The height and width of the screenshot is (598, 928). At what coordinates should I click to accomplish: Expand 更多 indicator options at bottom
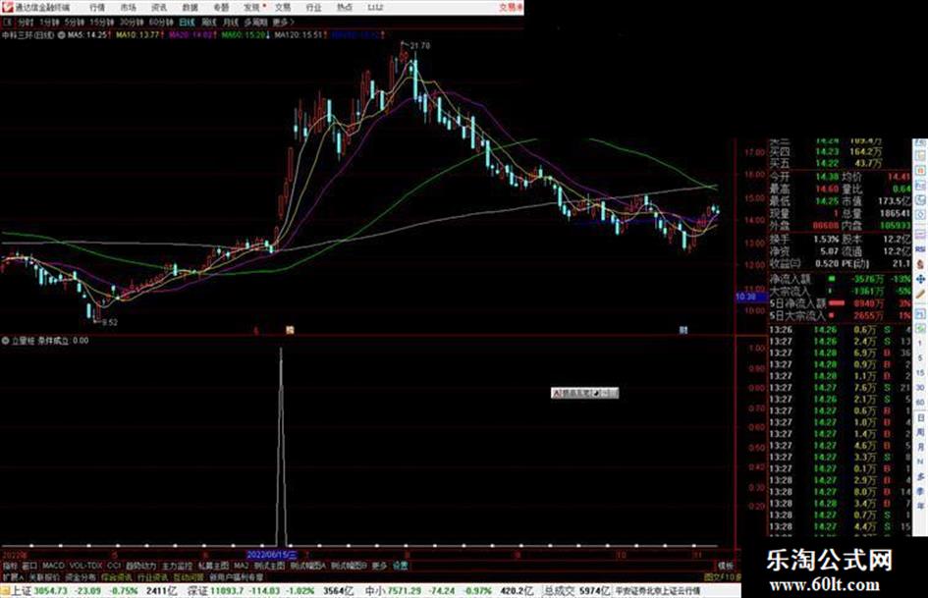coord(379,566)
